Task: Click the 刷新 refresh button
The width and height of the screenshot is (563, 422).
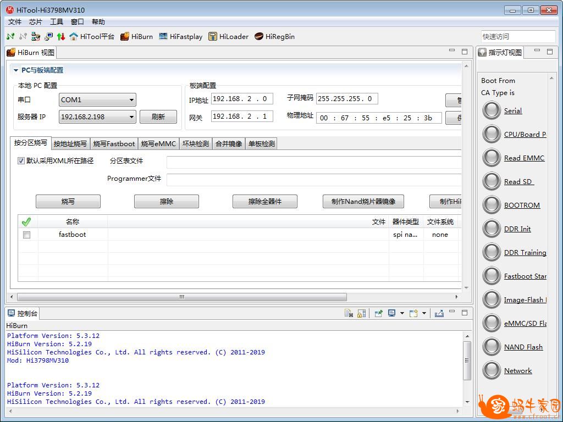Action: tap(158, 116)
